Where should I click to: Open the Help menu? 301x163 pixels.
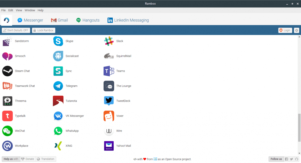41,10
